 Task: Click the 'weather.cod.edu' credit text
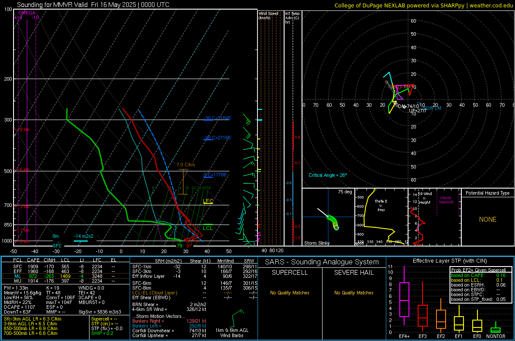pyautogui.click(x=491, y=5)
